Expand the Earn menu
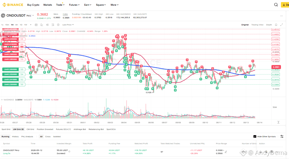 click(x=88, y=5)
